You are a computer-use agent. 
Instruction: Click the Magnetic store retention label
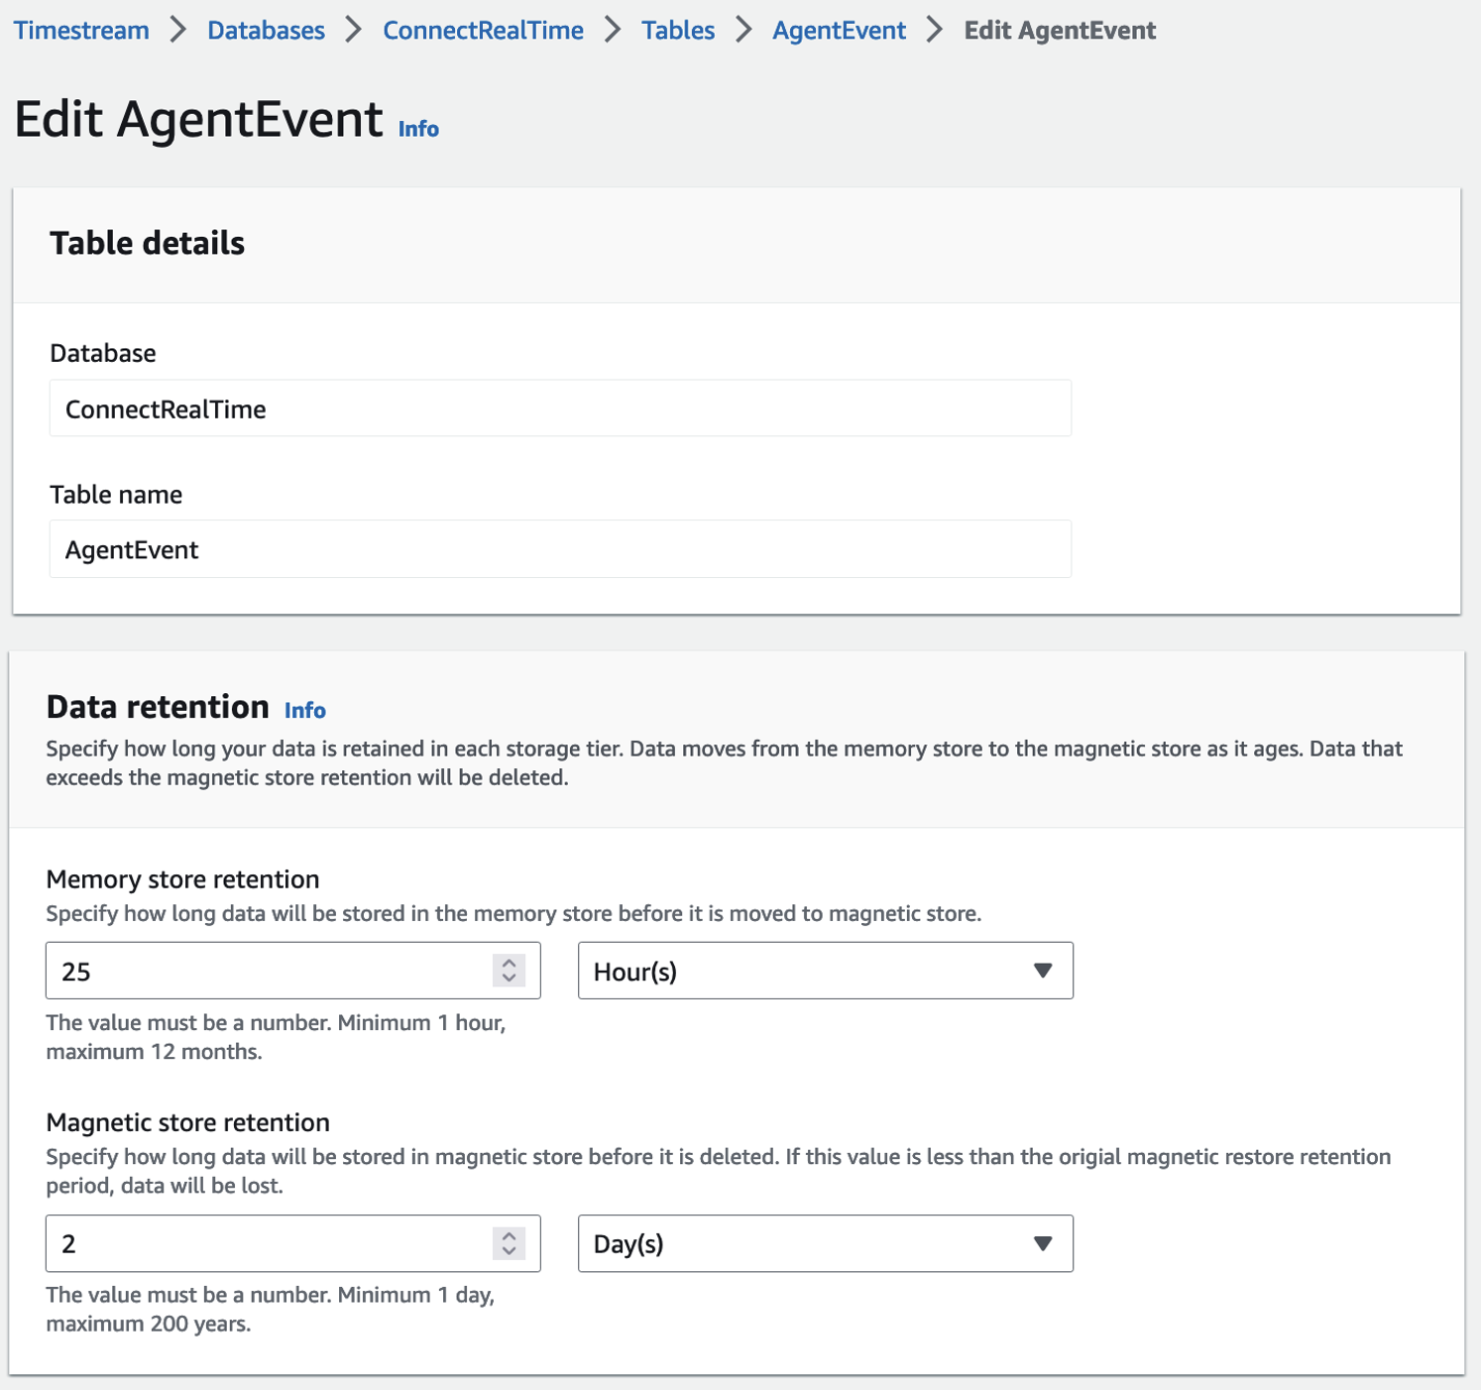[187, 1122]
